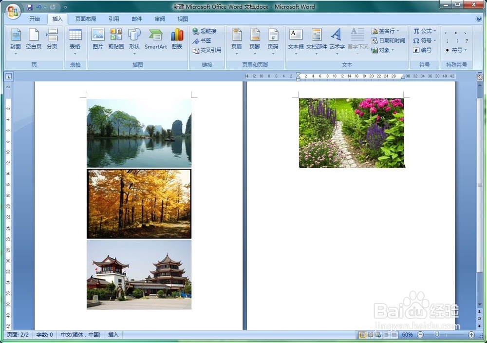Insert a chart with the 图表 icon
The height and width of the screenshot is (343, 487).
177,39
